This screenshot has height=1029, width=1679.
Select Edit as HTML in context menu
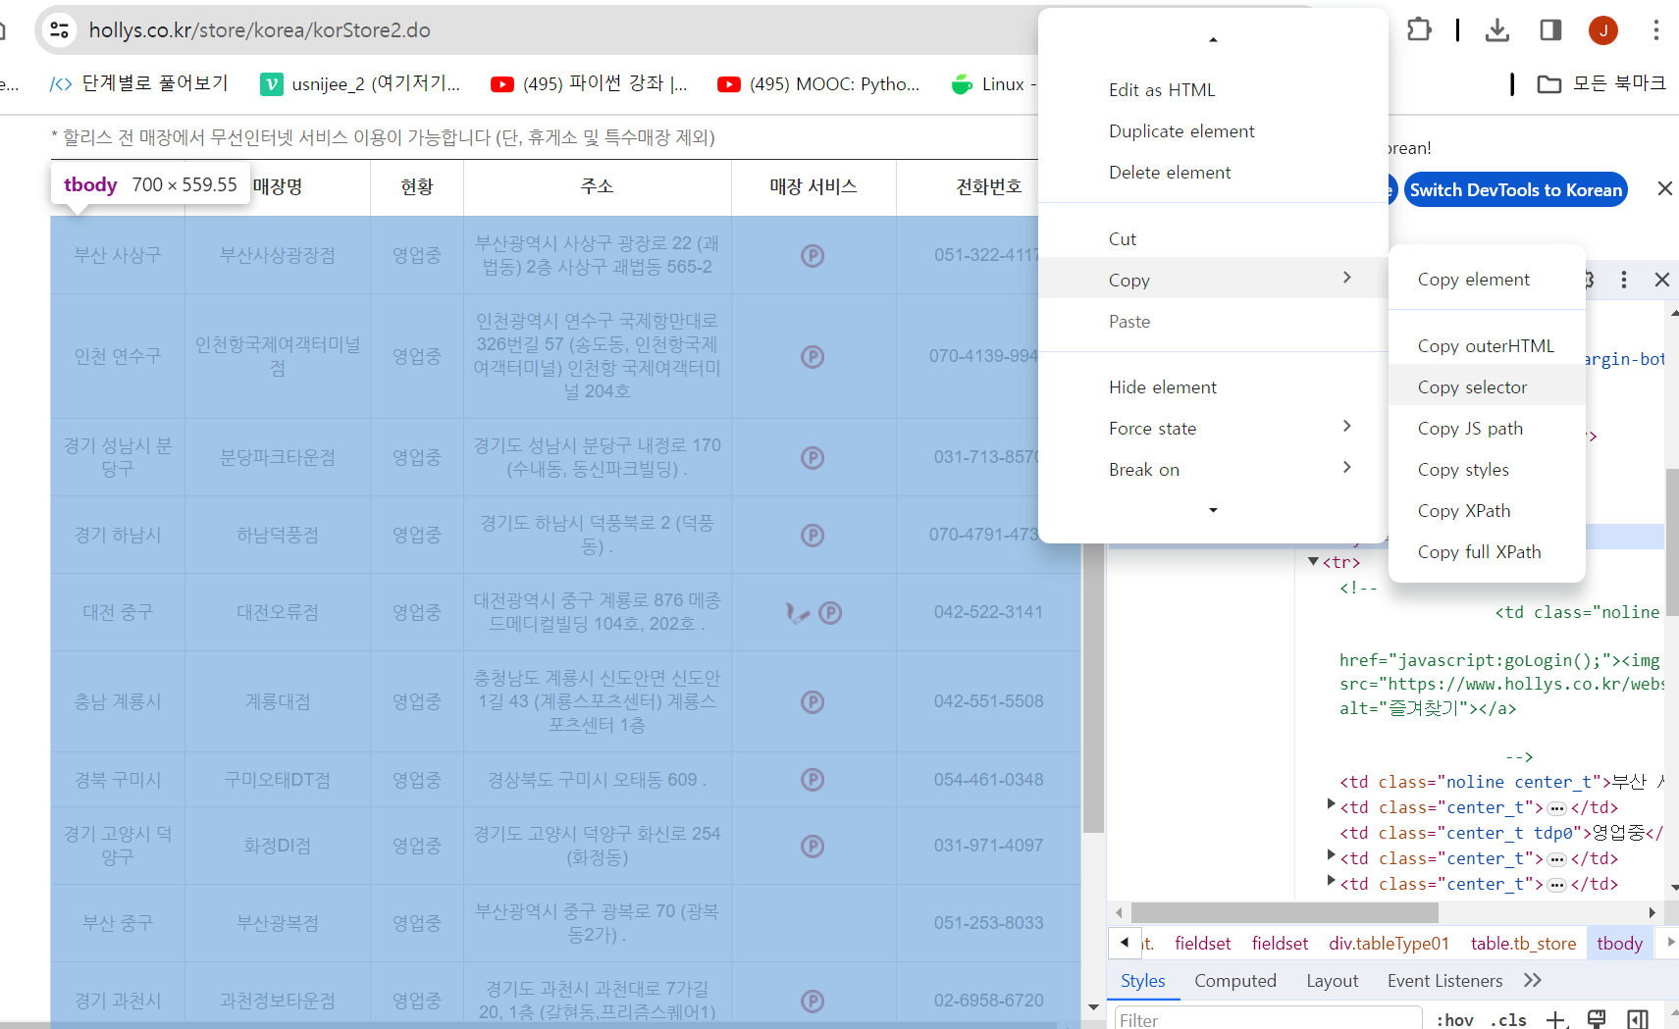(1213, 90)
